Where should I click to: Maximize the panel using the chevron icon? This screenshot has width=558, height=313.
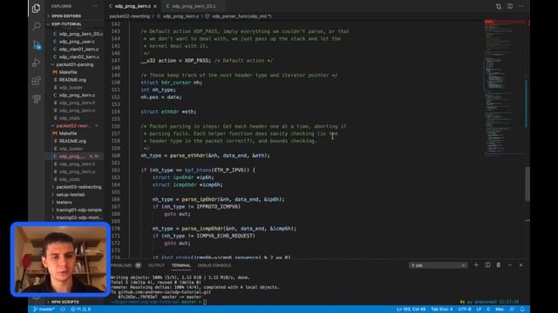(510, 265)
